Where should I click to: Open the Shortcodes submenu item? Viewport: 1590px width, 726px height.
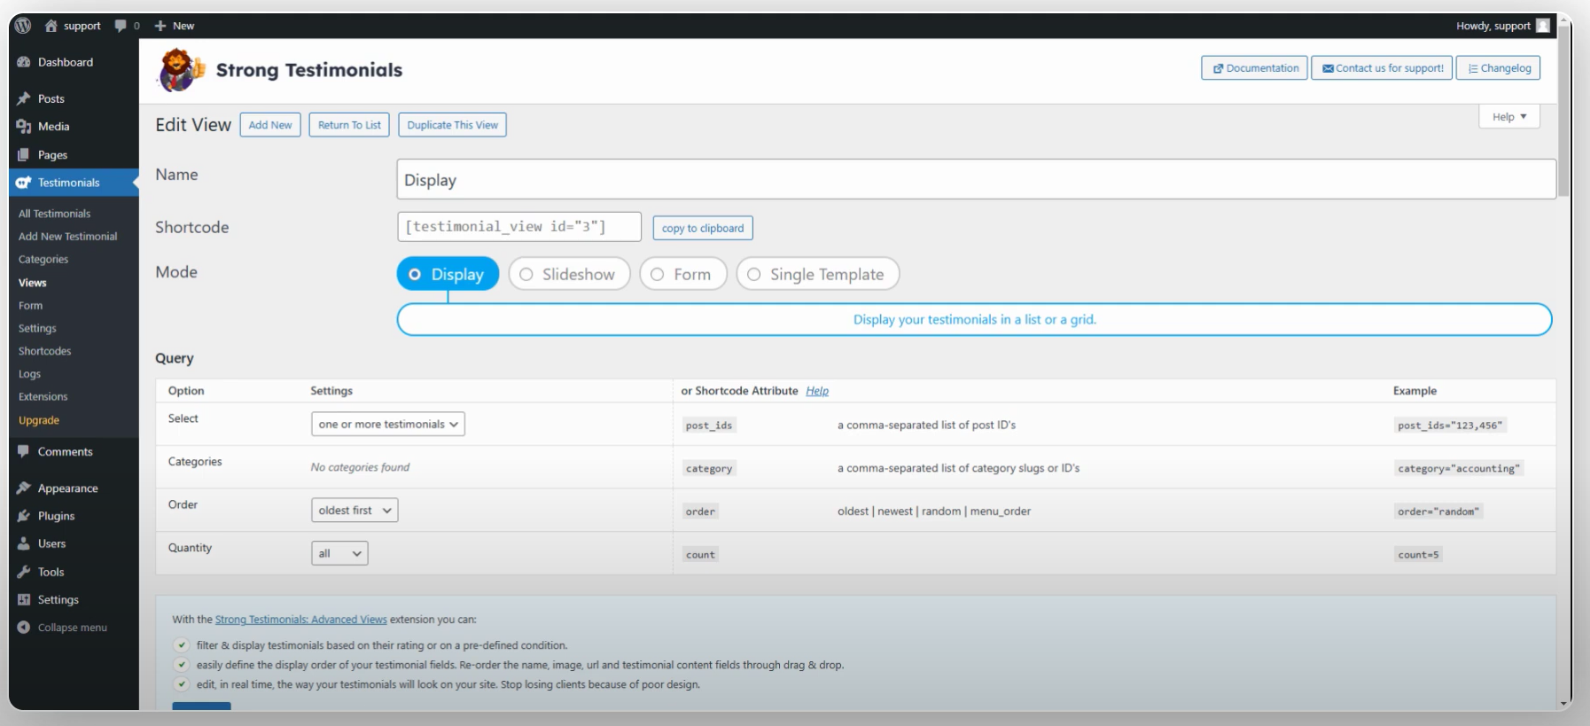(x=44, y=351)
